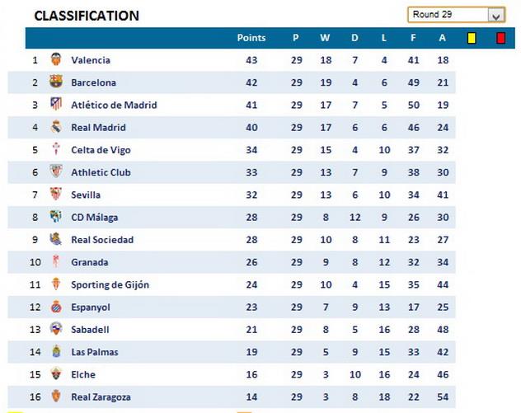This screenshot has width=521, height=413.
Task: Open the Round 29 dropdown arrow
Action: [495, 15]
